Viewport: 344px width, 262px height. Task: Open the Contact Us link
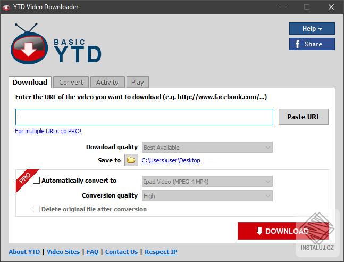click(x=122, y=252)
